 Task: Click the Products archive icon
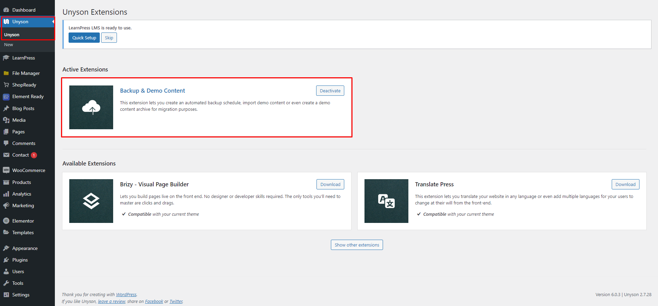tap(6, 182)
